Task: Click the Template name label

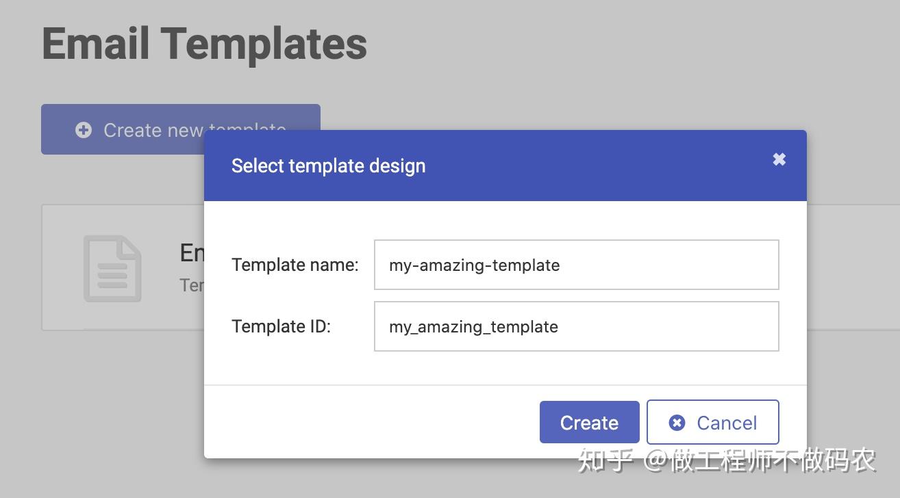Action: (295, 265)
